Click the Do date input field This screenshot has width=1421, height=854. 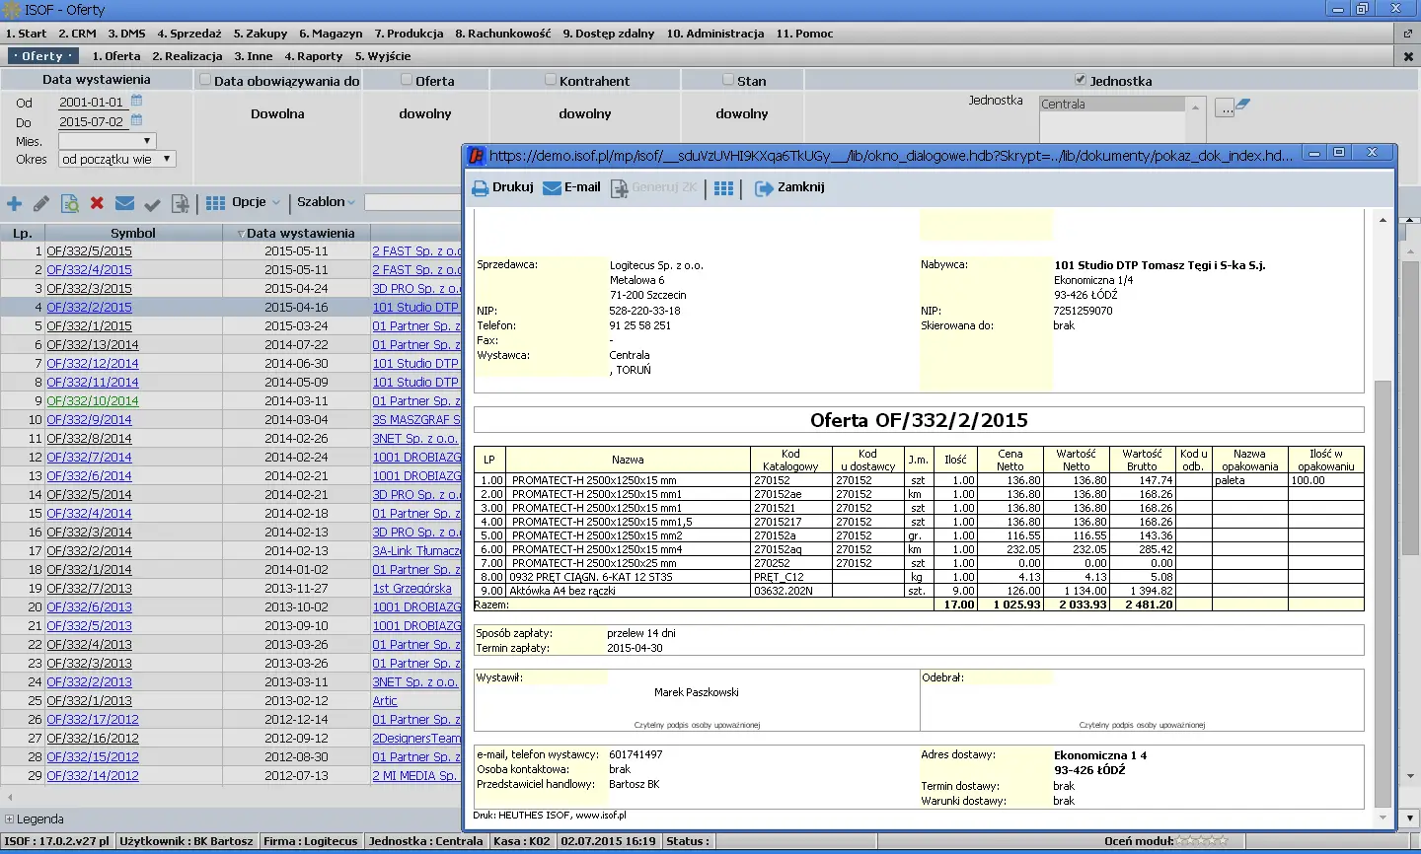92,122
